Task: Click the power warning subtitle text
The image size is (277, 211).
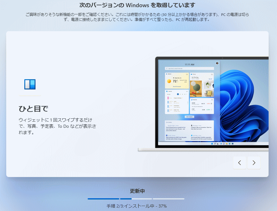Action: tap(137, 17)
